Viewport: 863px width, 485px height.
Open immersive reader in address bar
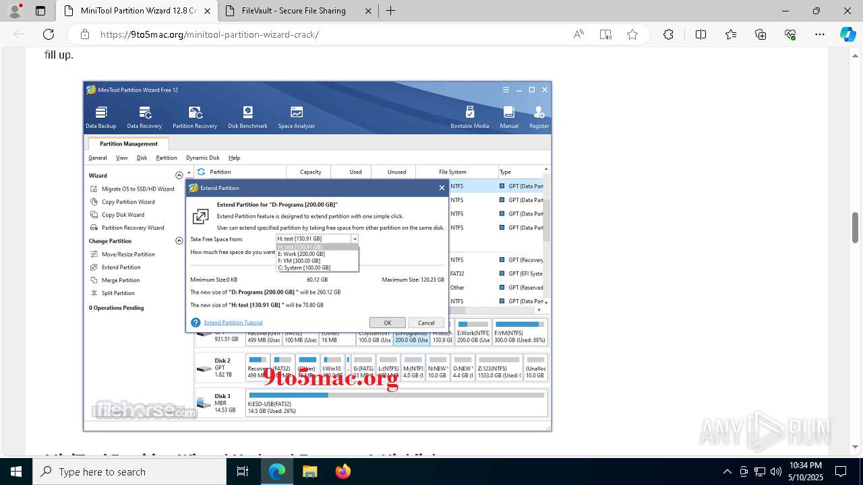coord(605,34)
